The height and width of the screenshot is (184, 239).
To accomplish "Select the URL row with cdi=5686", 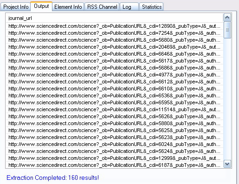I will (114, 68).
